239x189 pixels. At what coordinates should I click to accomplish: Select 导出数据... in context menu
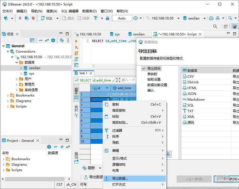click(134, 179)
